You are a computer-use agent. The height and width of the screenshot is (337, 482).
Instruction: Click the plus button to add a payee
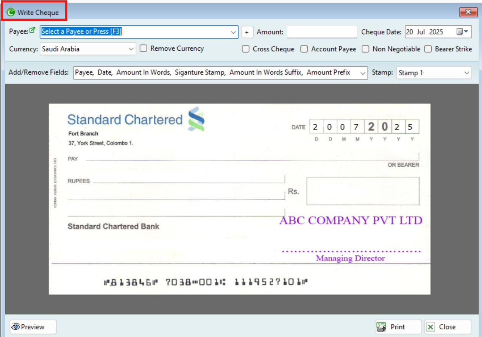(x=247, y=32)
